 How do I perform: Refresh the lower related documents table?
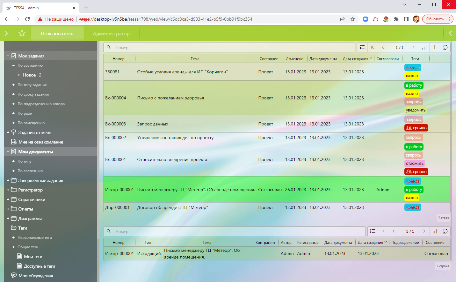[x=445, y=231]
